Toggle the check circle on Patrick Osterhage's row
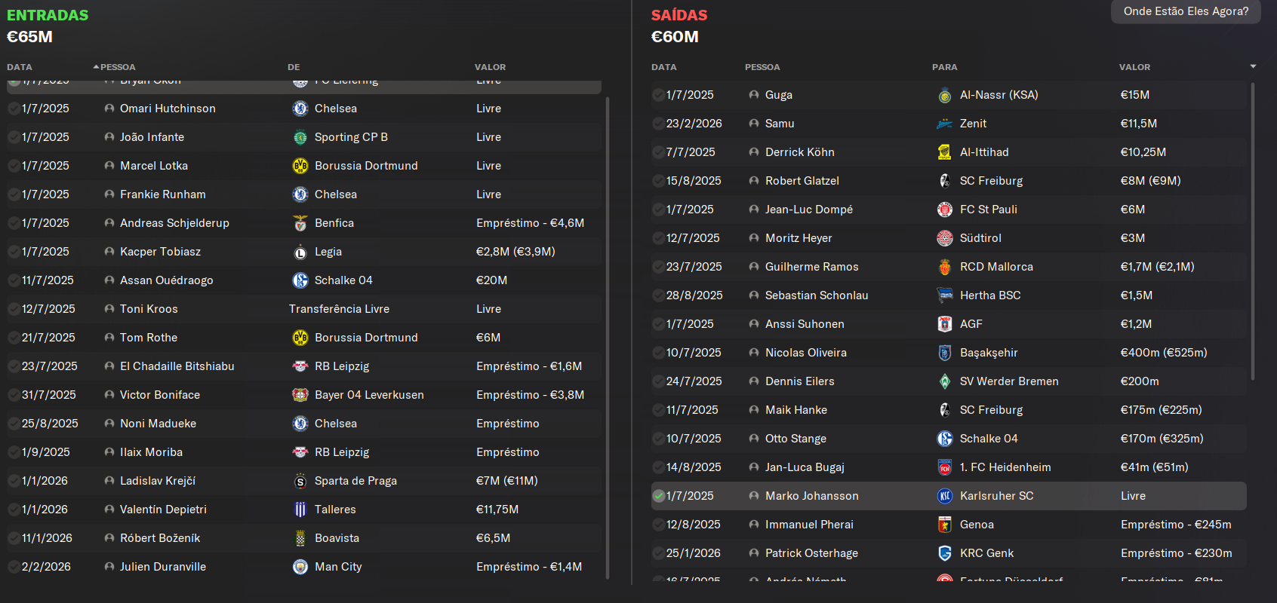This screenshot has width=1277, height=603. 659,553
